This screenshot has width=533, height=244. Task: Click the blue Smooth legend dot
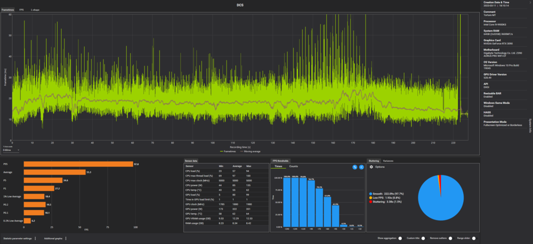click(x=370, y=193)
